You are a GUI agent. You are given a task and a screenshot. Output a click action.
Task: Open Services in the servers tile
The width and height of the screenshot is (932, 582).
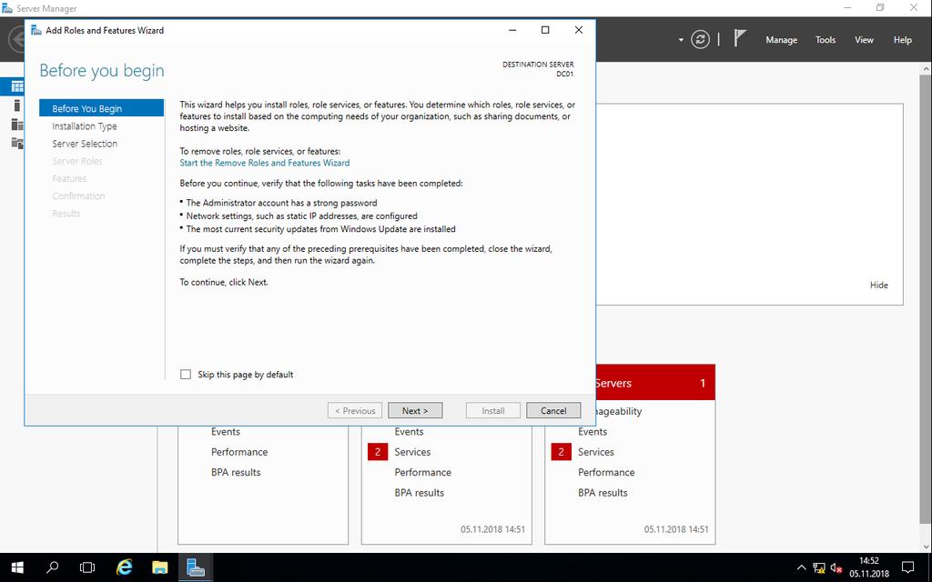(x=596, y=452)
